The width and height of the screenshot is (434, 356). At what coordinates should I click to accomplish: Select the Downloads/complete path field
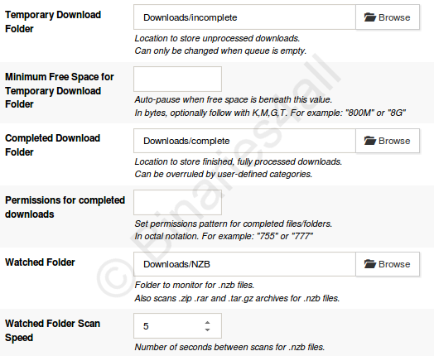244,141
